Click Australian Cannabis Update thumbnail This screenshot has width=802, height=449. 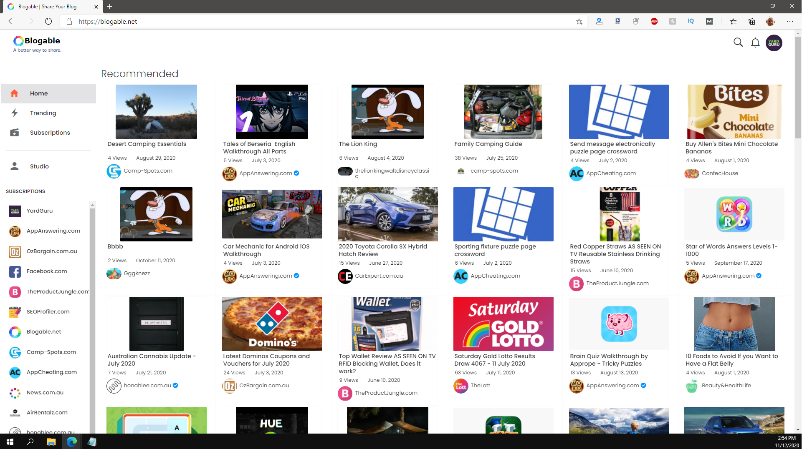click(x=156, y=324)
